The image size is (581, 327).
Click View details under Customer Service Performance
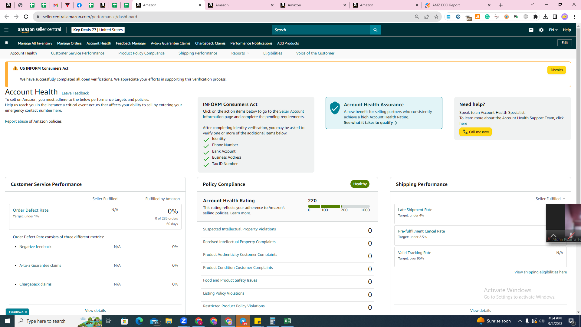coord(95,311)
